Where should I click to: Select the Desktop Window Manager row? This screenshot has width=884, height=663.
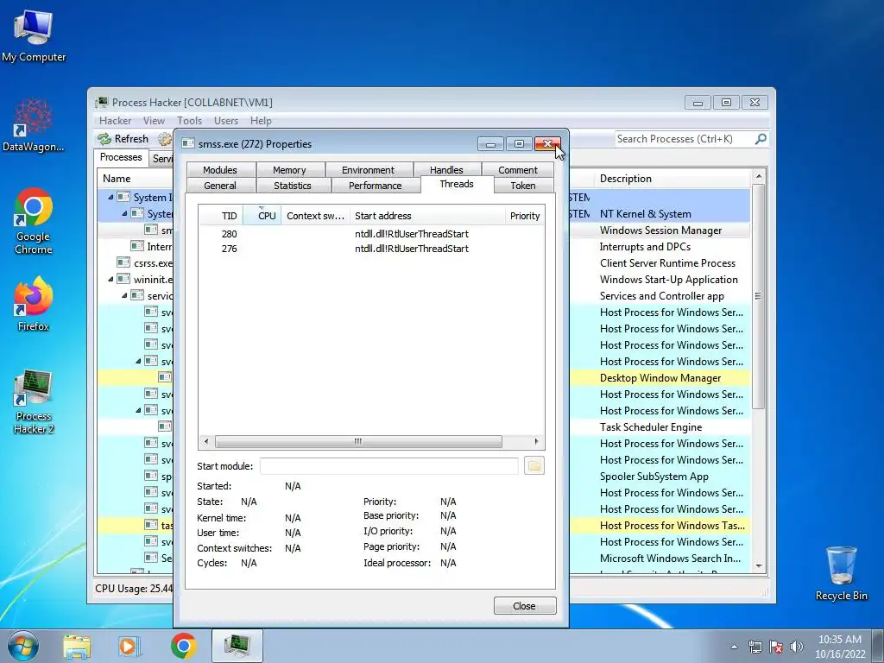pyautogui.click(x=424, y=378)
